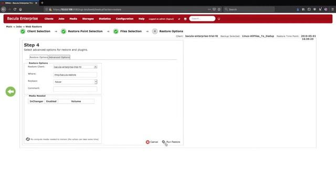Click the Restore Point Selection checkmark icon
The height and width of the screenshot is (189, 336).
click(x=64, y=31)
